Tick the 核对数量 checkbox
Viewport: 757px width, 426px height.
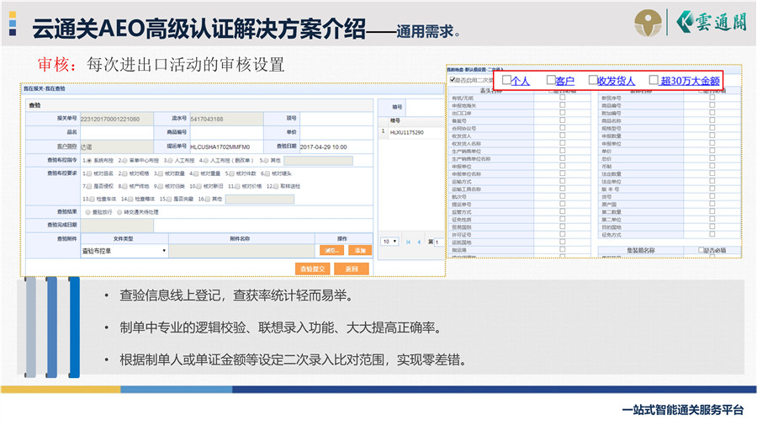[x=161, y=173]
